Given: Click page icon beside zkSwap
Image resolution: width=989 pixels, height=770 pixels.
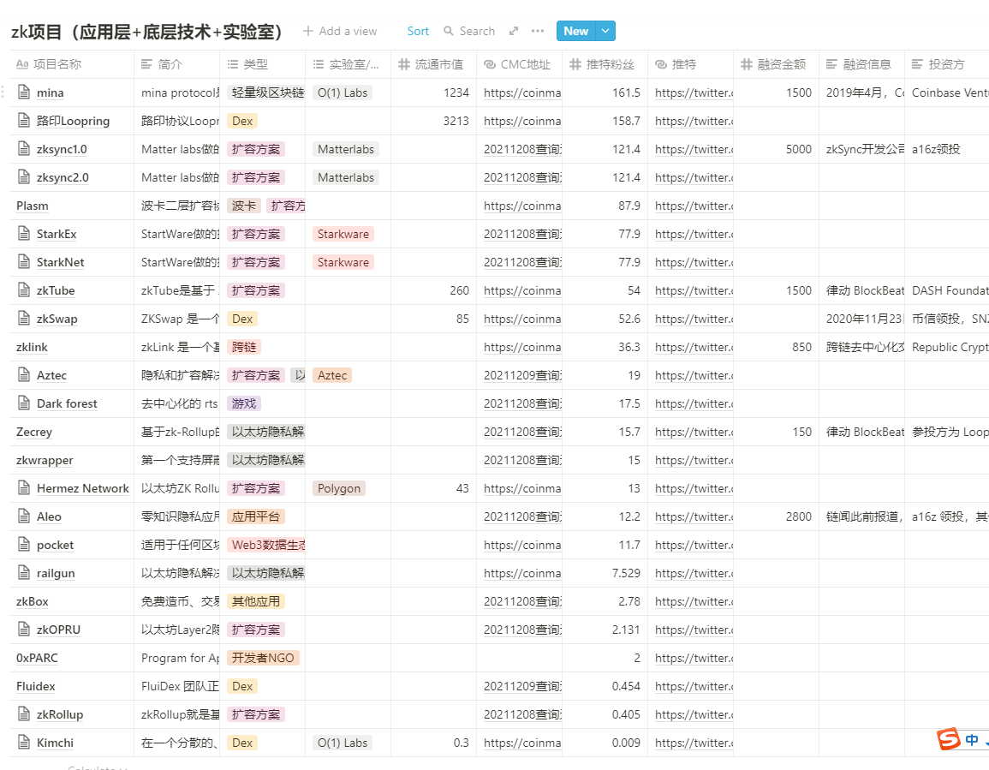Looking at the screenshot, I should point(24,319).
